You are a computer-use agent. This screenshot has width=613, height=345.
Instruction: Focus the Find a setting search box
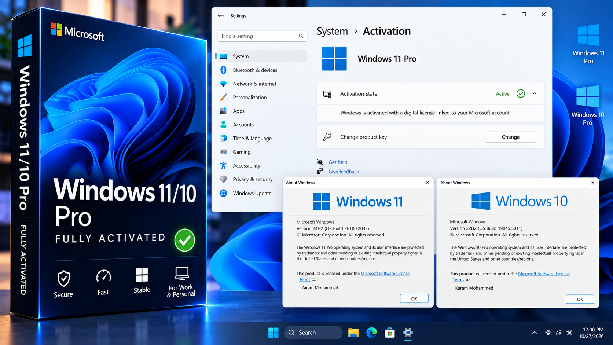[x=262, y=36]
